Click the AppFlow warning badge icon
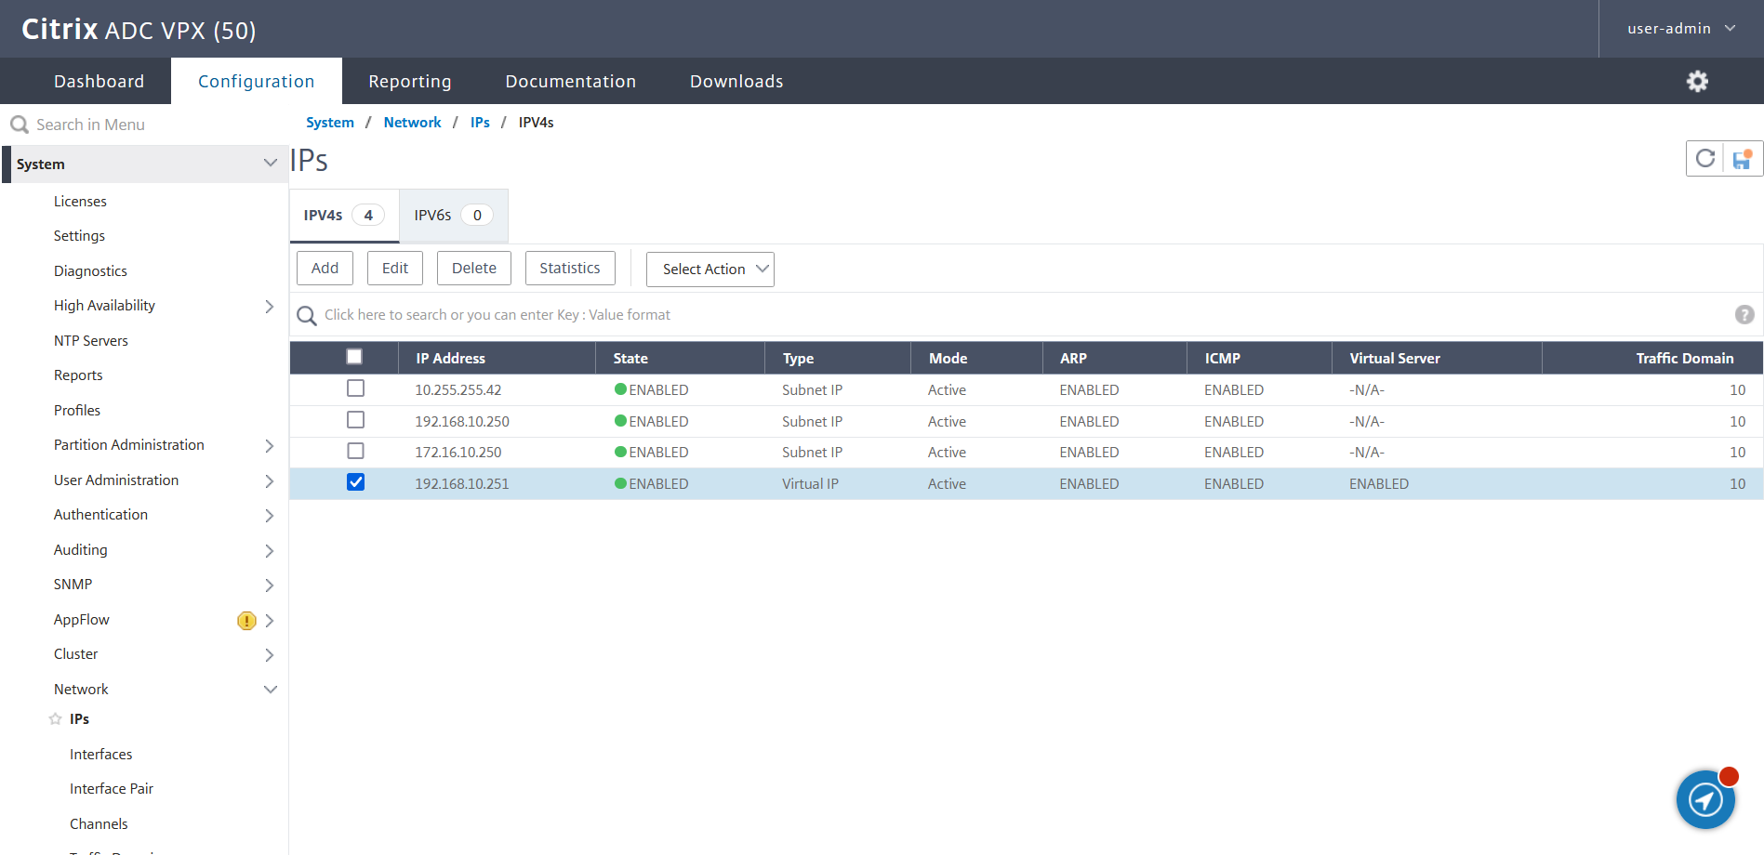Screen dimensions: 1764x855 point(245,620)
